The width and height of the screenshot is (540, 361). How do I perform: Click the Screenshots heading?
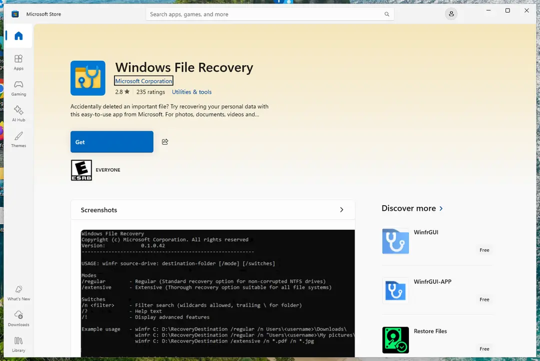click(x=99, y=210)
